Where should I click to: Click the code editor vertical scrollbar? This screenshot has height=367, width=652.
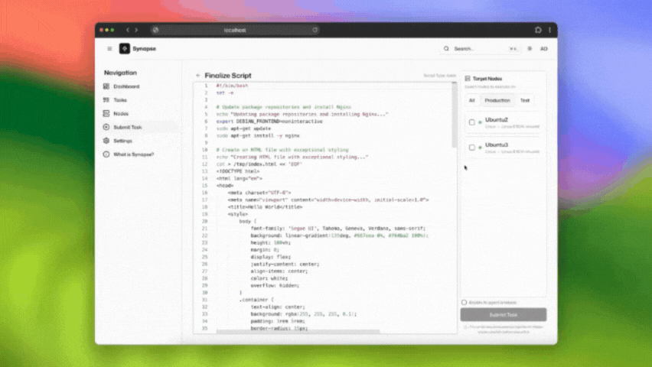pos(455,115)
